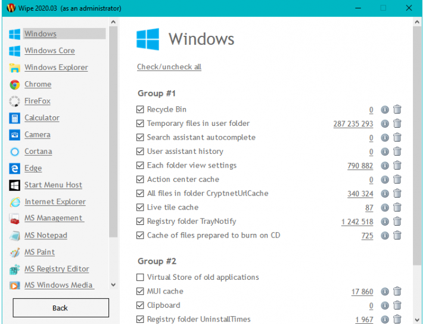Click the 790 882 size link

click(360, 166)
